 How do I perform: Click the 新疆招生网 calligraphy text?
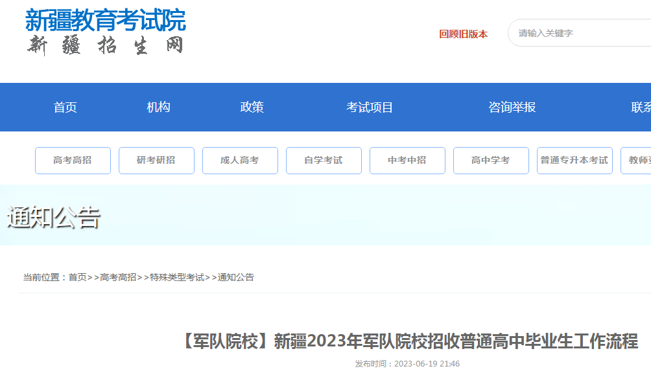(x=106, y=45)
